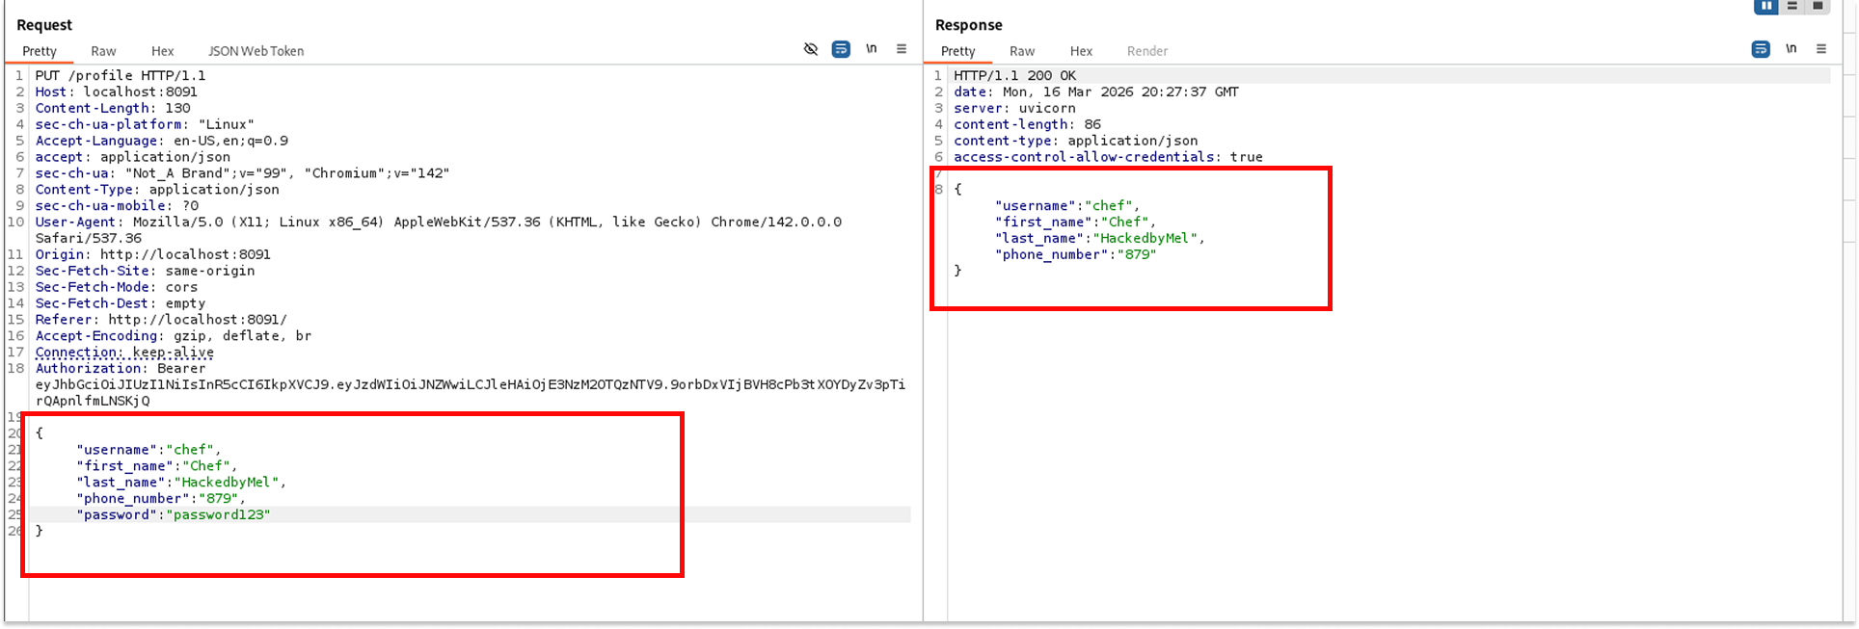Show non-printable characters (\n) in Request panel

point(872,49)
